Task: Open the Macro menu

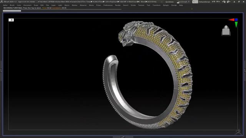Action: 67,5
